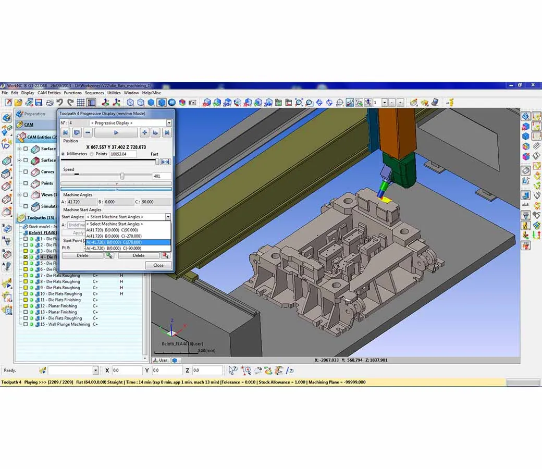
Task: Open the Help/Misc menu
Action: [152, 93]
